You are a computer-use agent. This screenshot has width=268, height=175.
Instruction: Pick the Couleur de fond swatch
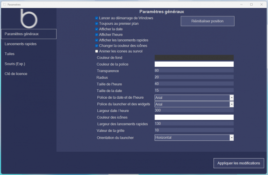click(x=194, y=58)
